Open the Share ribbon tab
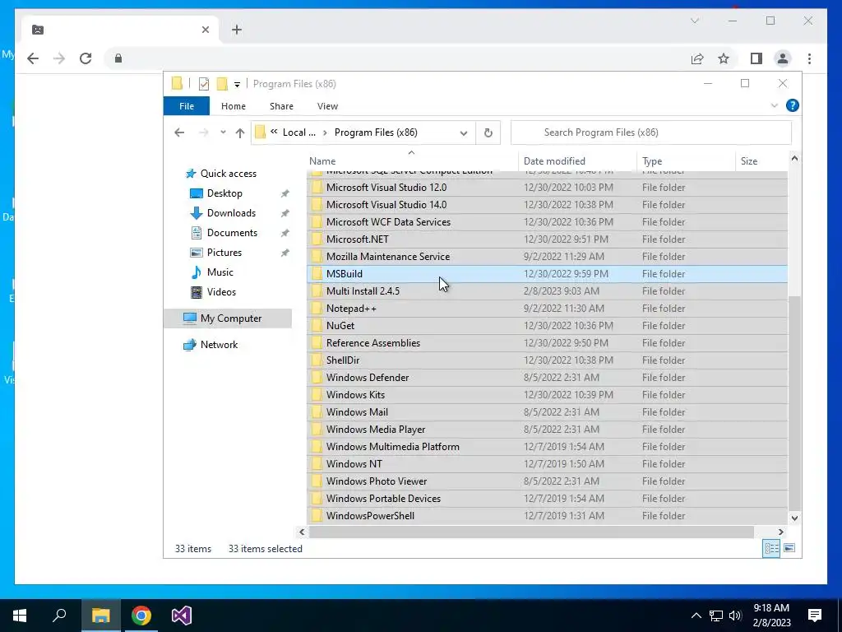The width and height of the screenshot is (842, 632). click(x=281, y=106)
